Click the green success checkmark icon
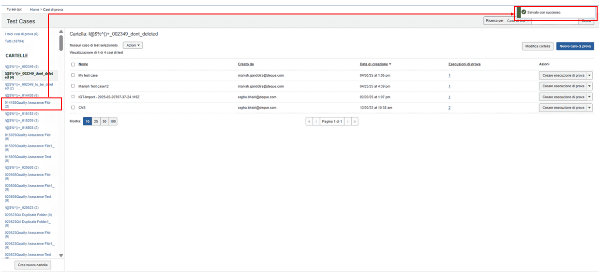 [524, 12]
